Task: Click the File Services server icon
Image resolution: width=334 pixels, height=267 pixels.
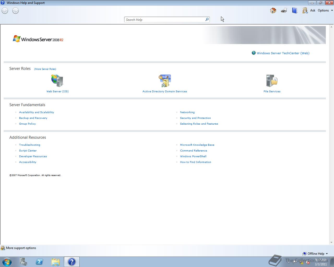Action: [x=272, y=81]
